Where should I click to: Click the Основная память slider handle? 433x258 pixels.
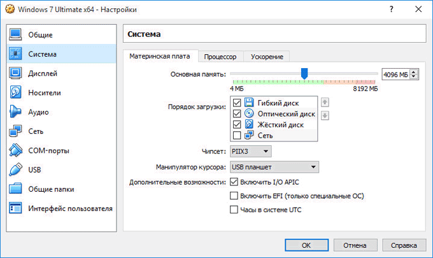(x=304, y=74)
